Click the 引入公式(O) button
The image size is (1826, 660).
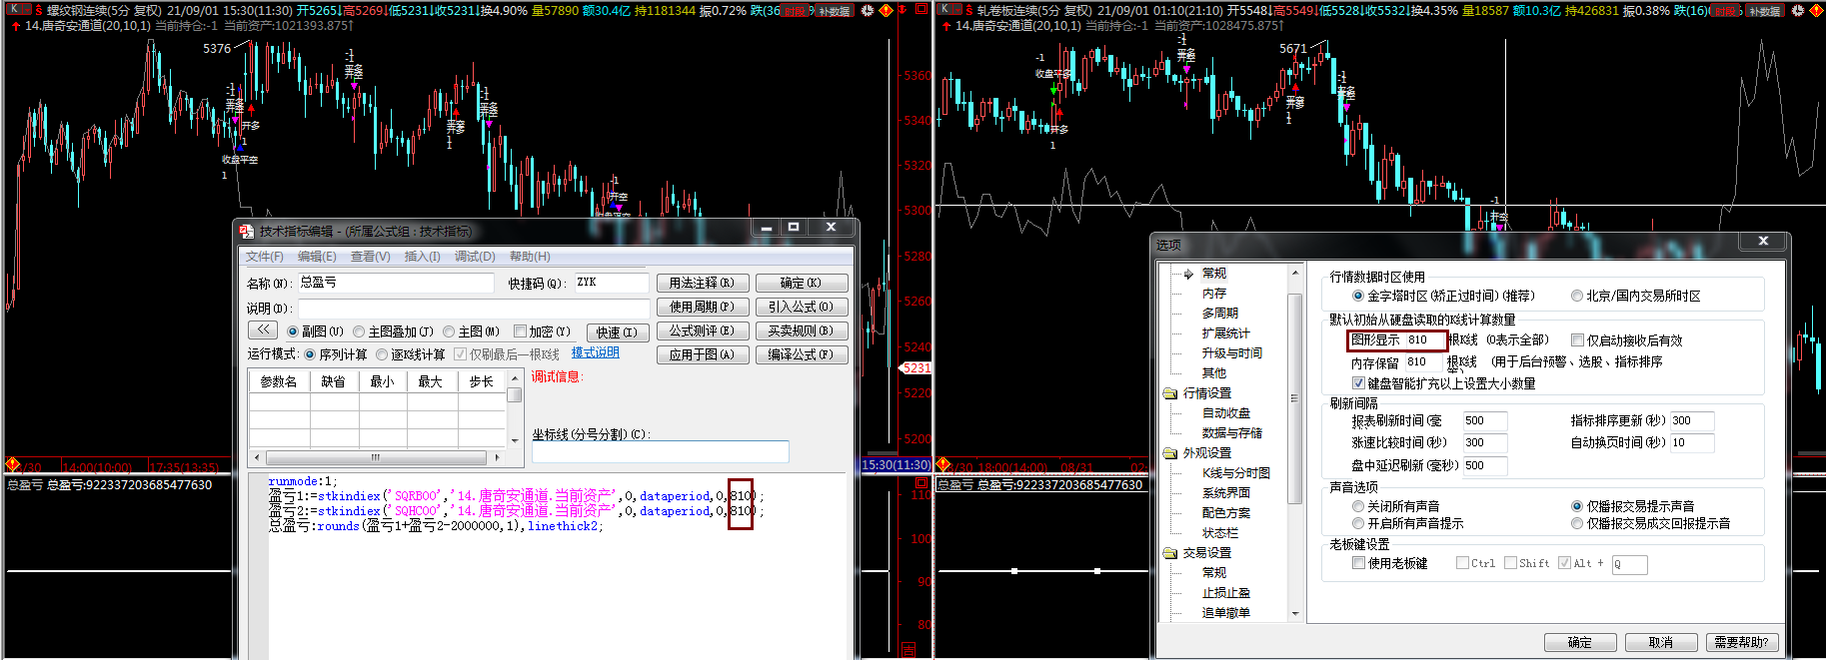[802, 307]
